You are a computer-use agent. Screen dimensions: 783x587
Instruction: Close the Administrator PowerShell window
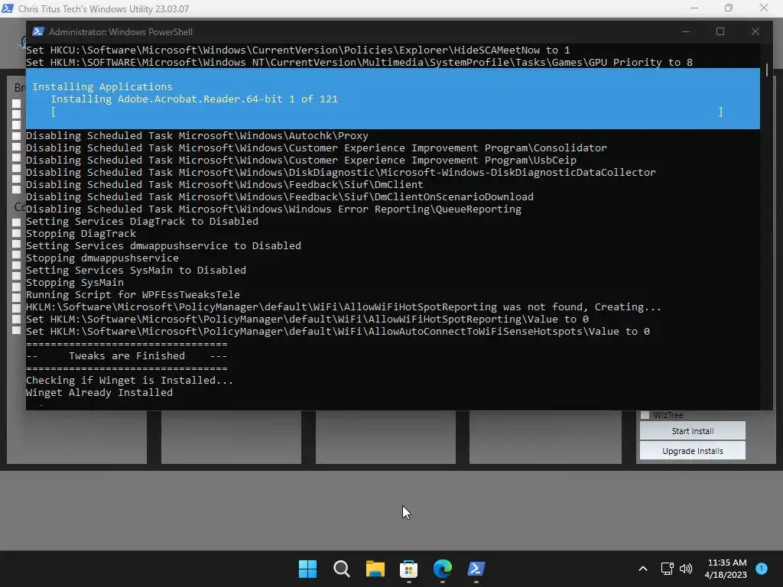pyautogui.click(x=755, y=31)
